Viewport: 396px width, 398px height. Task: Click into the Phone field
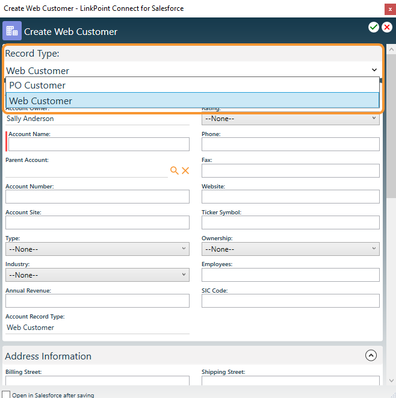(291, 144)
